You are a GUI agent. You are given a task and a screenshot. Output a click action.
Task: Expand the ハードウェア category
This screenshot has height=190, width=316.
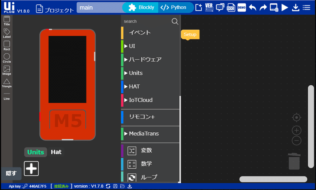click(150, 60)
